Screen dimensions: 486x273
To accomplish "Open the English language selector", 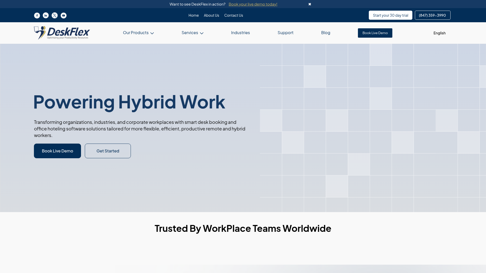I will (439, 33).
